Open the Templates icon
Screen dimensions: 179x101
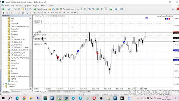click(x=122, y=9)
